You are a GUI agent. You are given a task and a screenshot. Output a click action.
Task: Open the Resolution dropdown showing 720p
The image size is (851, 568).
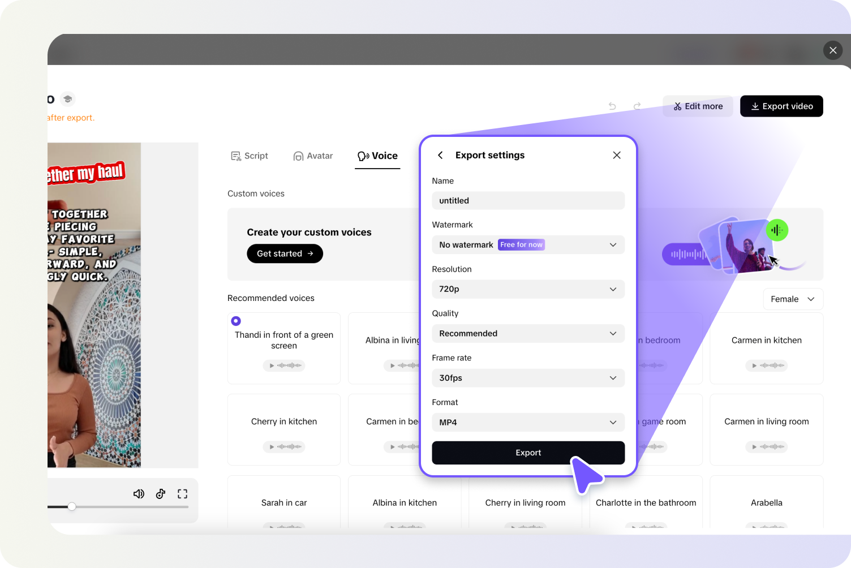528,289
